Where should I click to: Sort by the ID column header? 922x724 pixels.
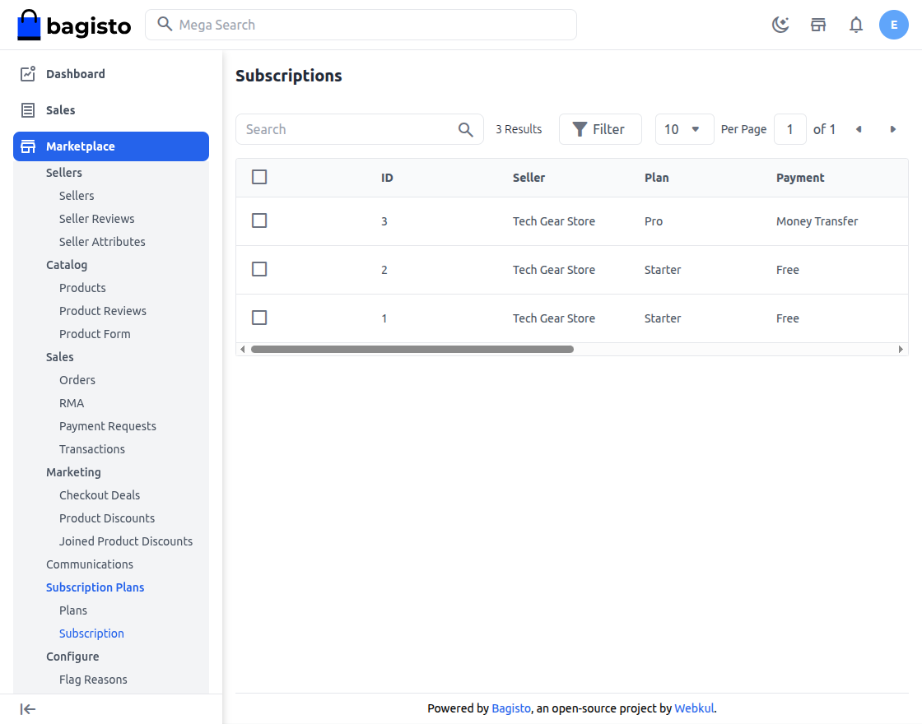click(x=387, y=178)
